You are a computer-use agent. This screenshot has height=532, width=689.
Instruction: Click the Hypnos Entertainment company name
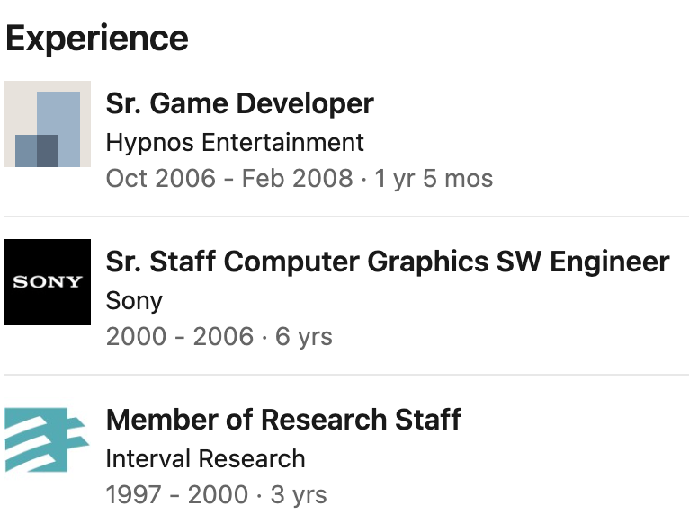click(x=235, y=142)
